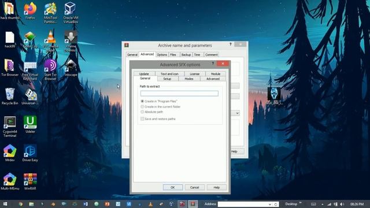This screenshot has height=208, width=370.
Task: Refresh the taskbar Address bar
Action: (x=276, y=204)
